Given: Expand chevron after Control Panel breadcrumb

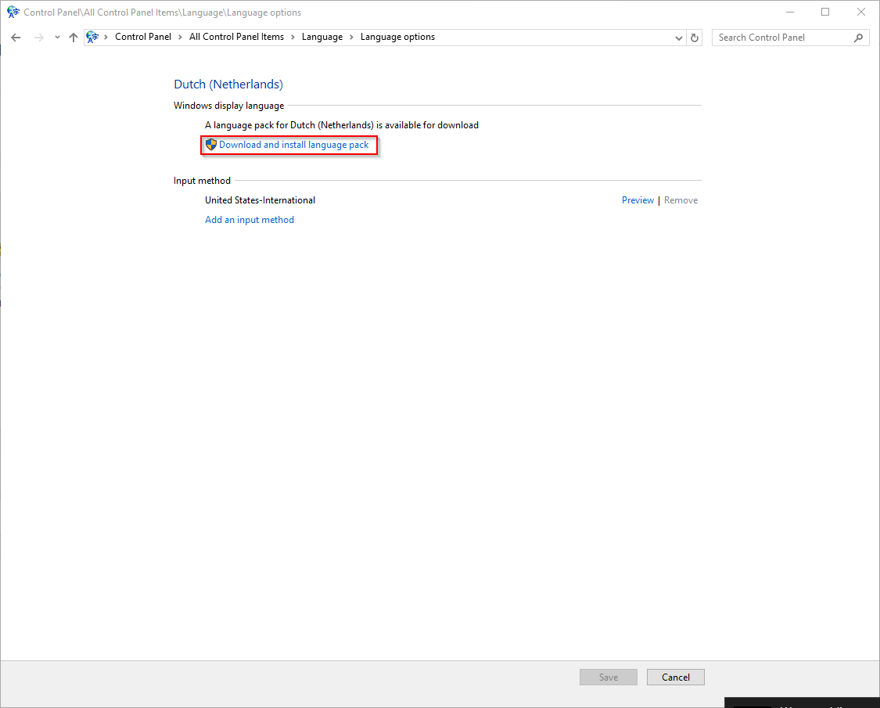Looking at the screenshot, I should (180, 38).
